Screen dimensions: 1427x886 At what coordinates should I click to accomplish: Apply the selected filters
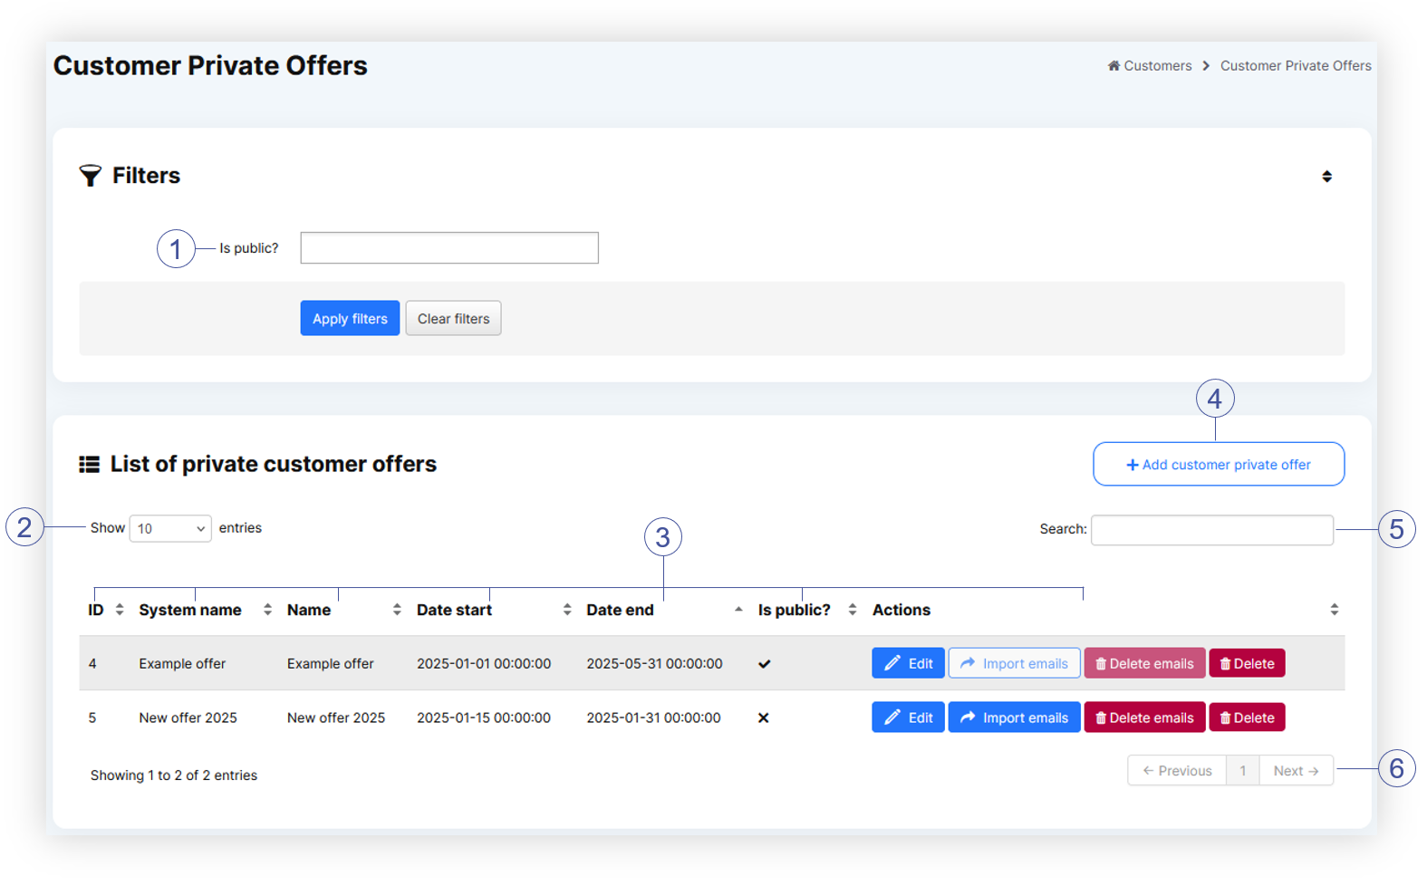click(349, 319)
